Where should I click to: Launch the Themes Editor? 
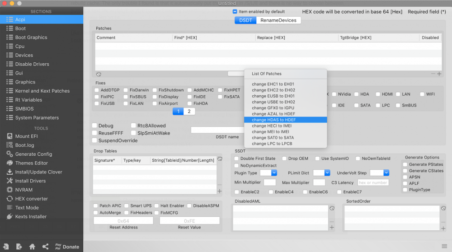click(32, 163)
